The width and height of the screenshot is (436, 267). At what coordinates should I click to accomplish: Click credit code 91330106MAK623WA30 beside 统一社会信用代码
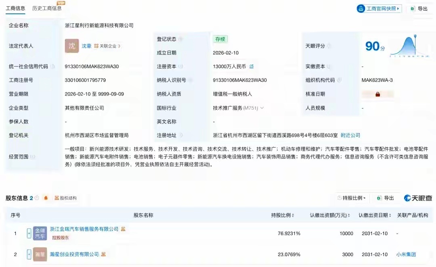click(92, 67)
